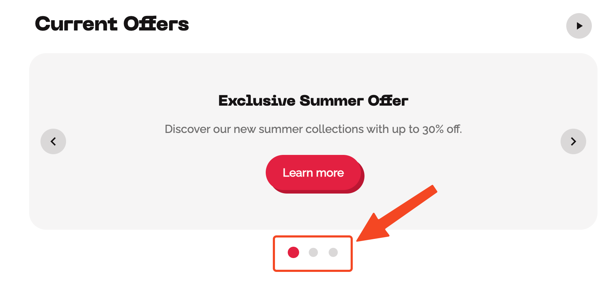This screenshot has width=616, height=285.
Task: Click the word 'Summer' in slide title
Action: click(x=331, y=101)
